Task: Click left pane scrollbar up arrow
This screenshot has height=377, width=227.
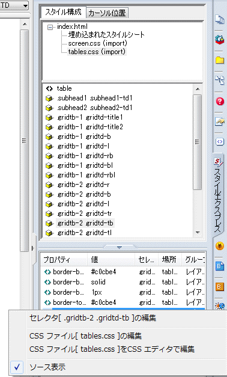Action: 25,24
